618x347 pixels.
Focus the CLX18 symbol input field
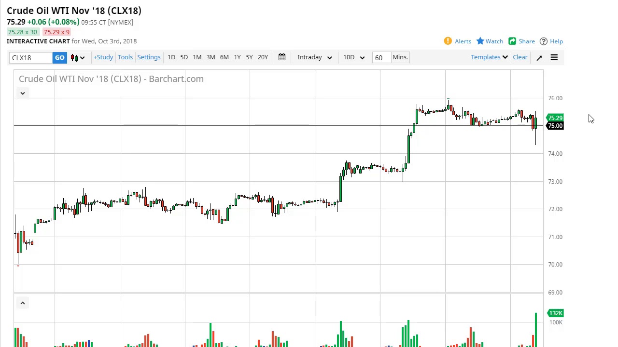pos(31,58)
